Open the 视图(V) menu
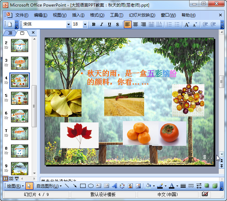The image size is (227, 201). [x=60, y=15]
